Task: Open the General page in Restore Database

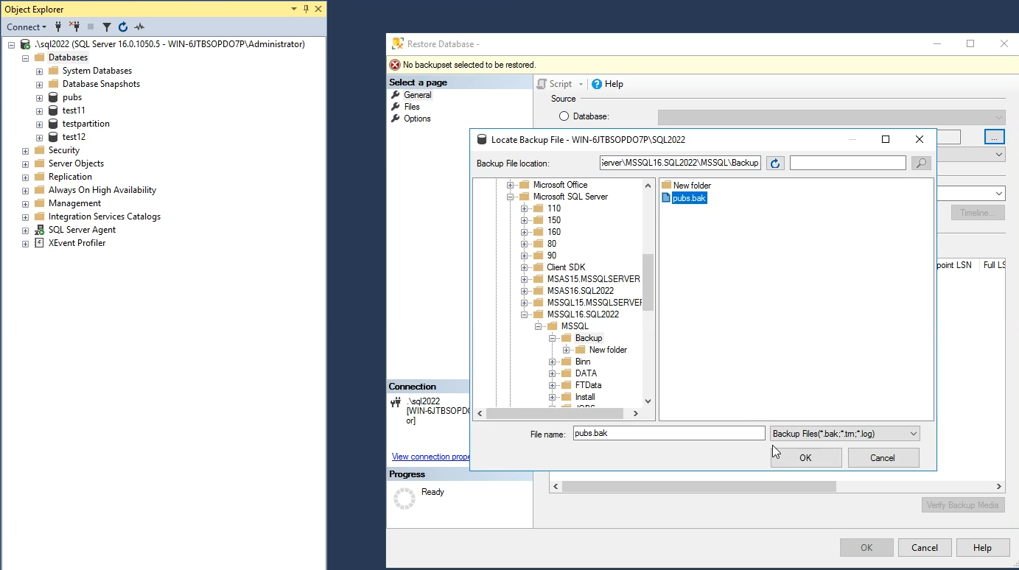Action: pos(418,95)
